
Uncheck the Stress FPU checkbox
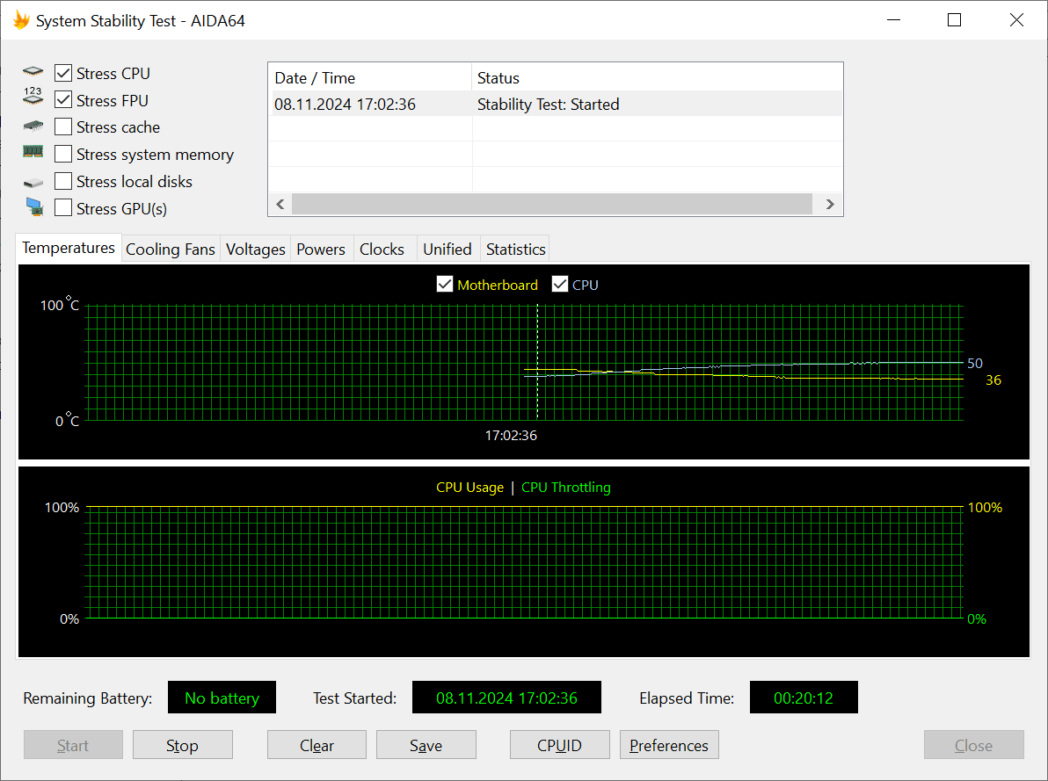coord(63,99)
